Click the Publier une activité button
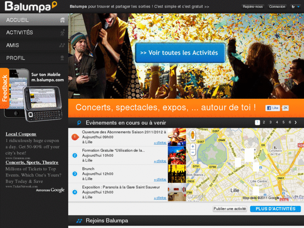 point(230,209)
